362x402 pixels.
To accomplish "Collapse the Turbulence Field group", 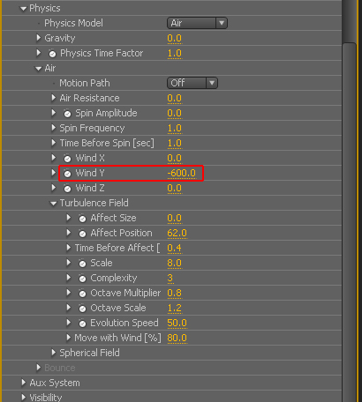I will coord(53,204).
